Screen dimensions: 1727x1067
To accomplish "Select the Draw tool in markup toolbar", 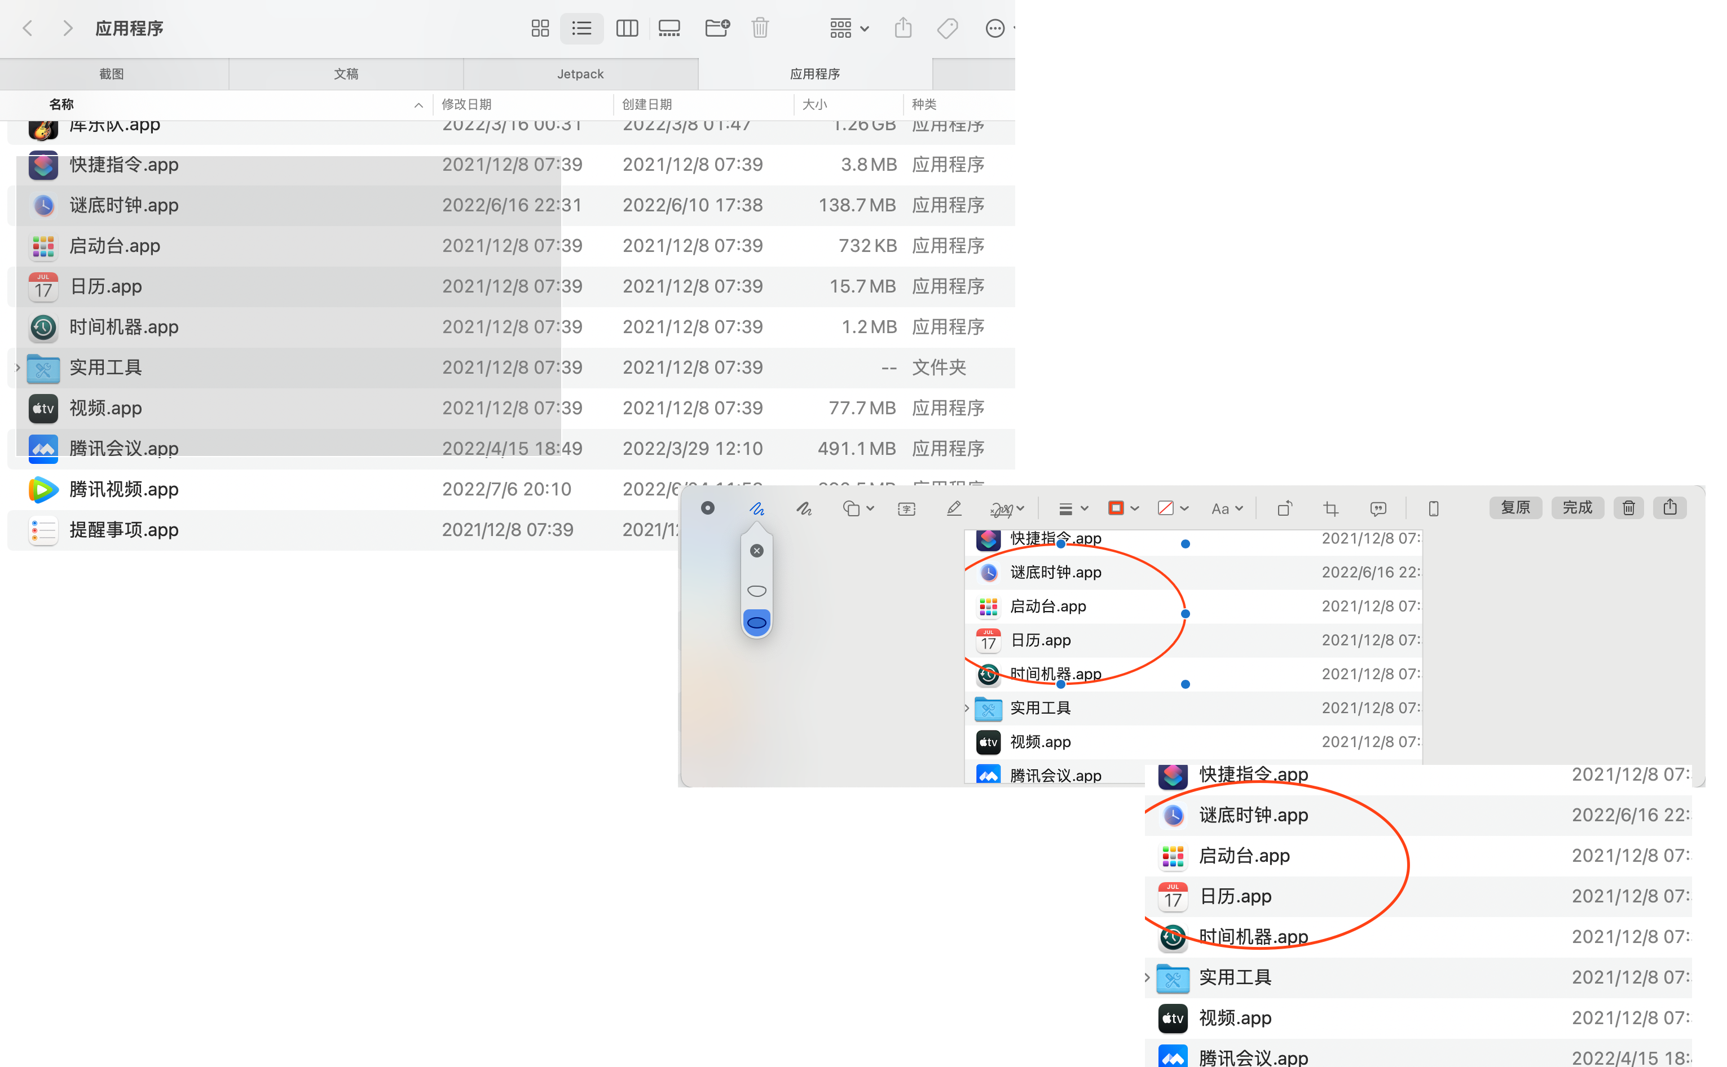I will (x=804, y=508).
